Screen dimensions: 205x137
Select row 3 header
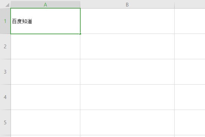click(x=5, y=72)
